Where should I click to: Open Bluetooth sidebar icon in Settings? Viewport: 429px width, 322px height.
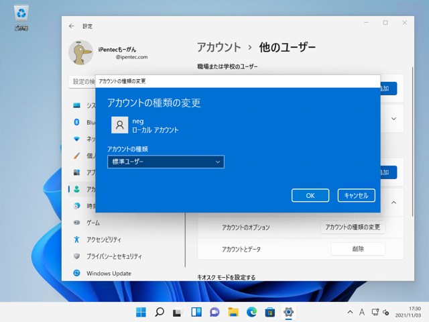pos(76,122)
